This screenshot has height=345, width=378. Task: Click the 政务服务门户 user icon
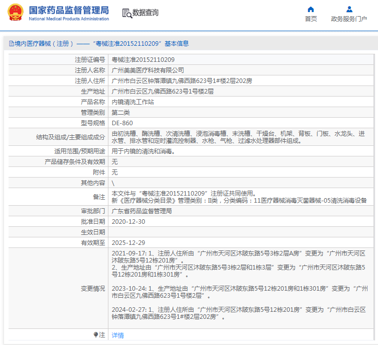pyautogui.click(x=349, y=10)
